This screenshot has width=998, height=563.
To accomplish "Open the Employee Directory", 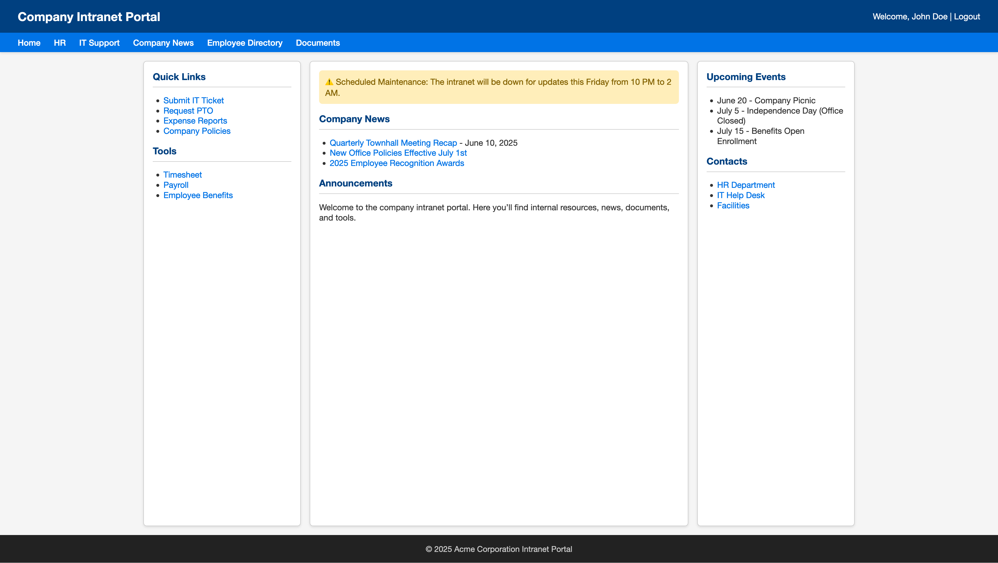I will [245, 43].
